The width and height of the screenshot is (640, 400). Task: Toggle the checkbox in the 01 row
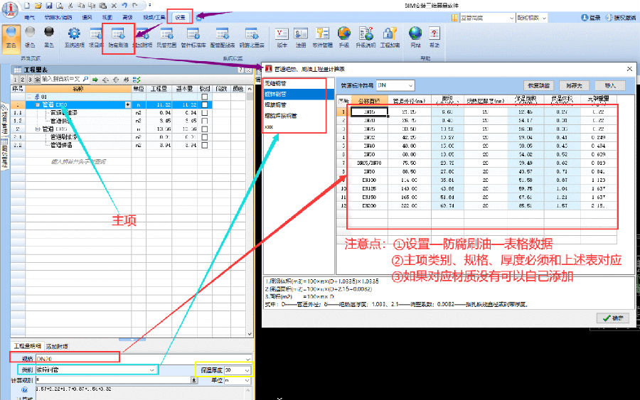click(205, 97)
